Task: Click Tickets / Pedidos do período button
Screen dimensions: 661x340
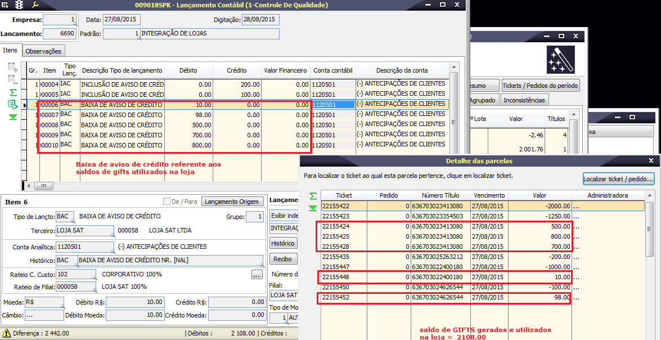Action: 540,86
